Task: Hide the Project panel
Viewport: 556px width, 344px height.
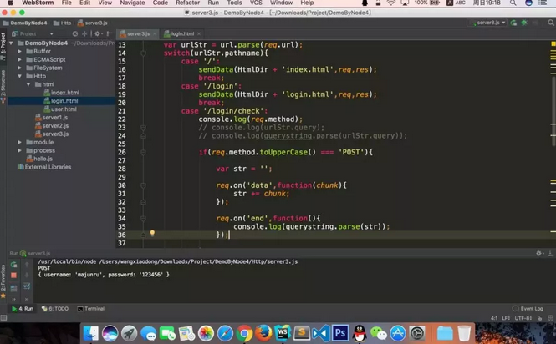Action: [x=110, y=33]
